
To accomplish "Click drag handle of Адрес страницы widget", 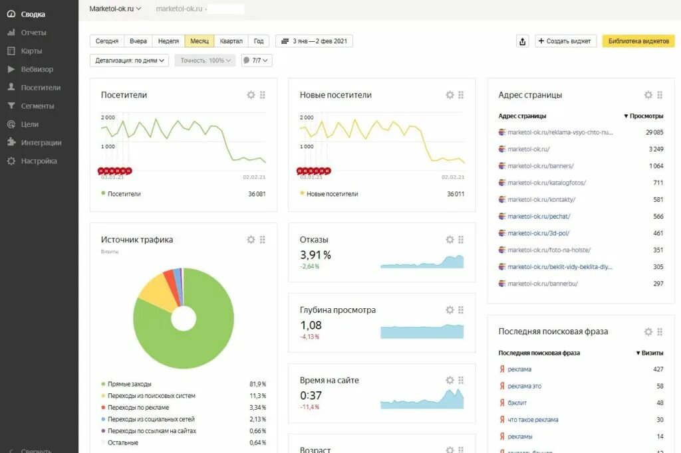I will pyautogui.click(x=660, y=94).
